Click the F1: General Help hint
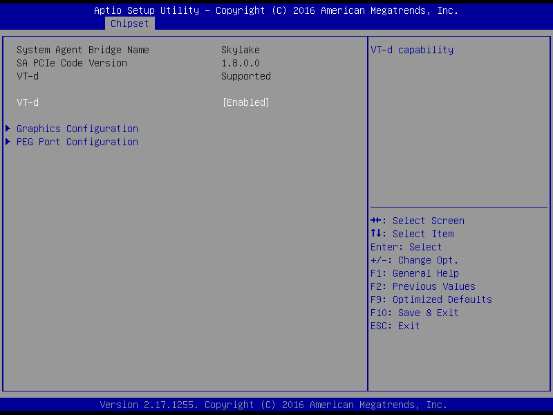553x415 pixels. pos(415,273)
